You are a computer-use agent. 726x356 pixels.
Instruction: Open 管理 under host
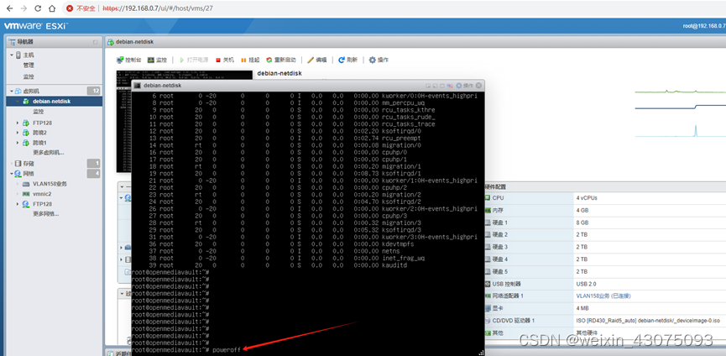point(29,65)
